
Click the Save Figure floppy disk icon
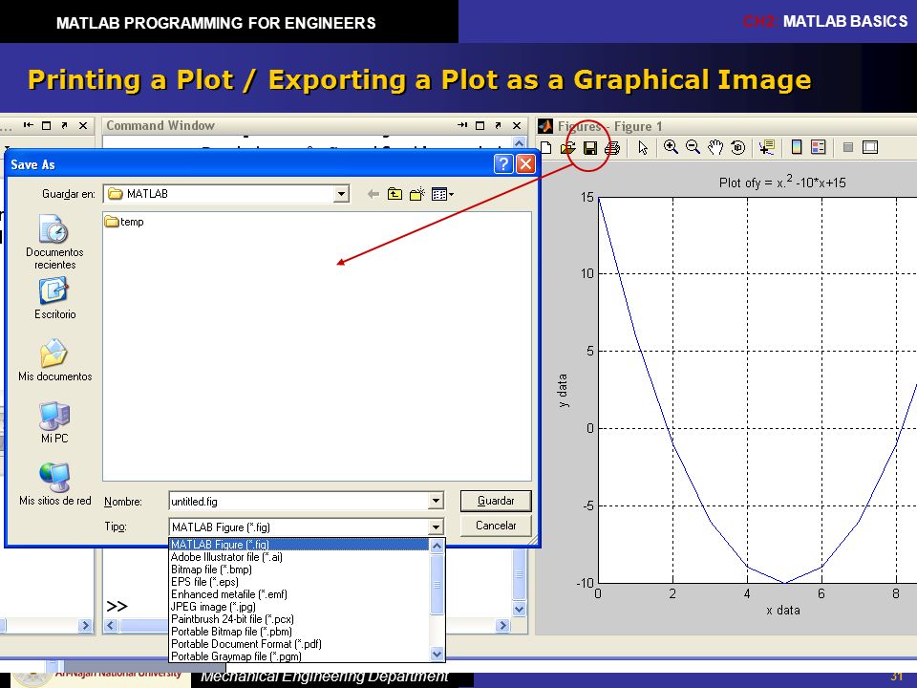[x=590, y=148]
